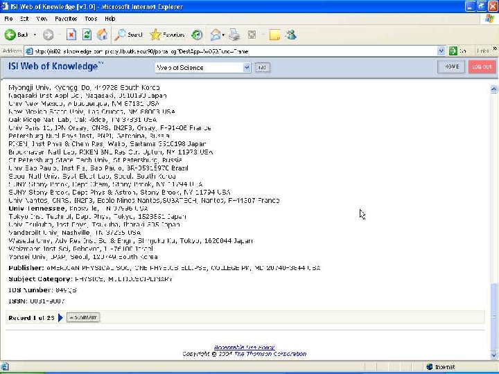Expand the Address bar dropdown arrow
This screenshot has height=374, width=499.
pyautogui.click(x=441, y=51)
